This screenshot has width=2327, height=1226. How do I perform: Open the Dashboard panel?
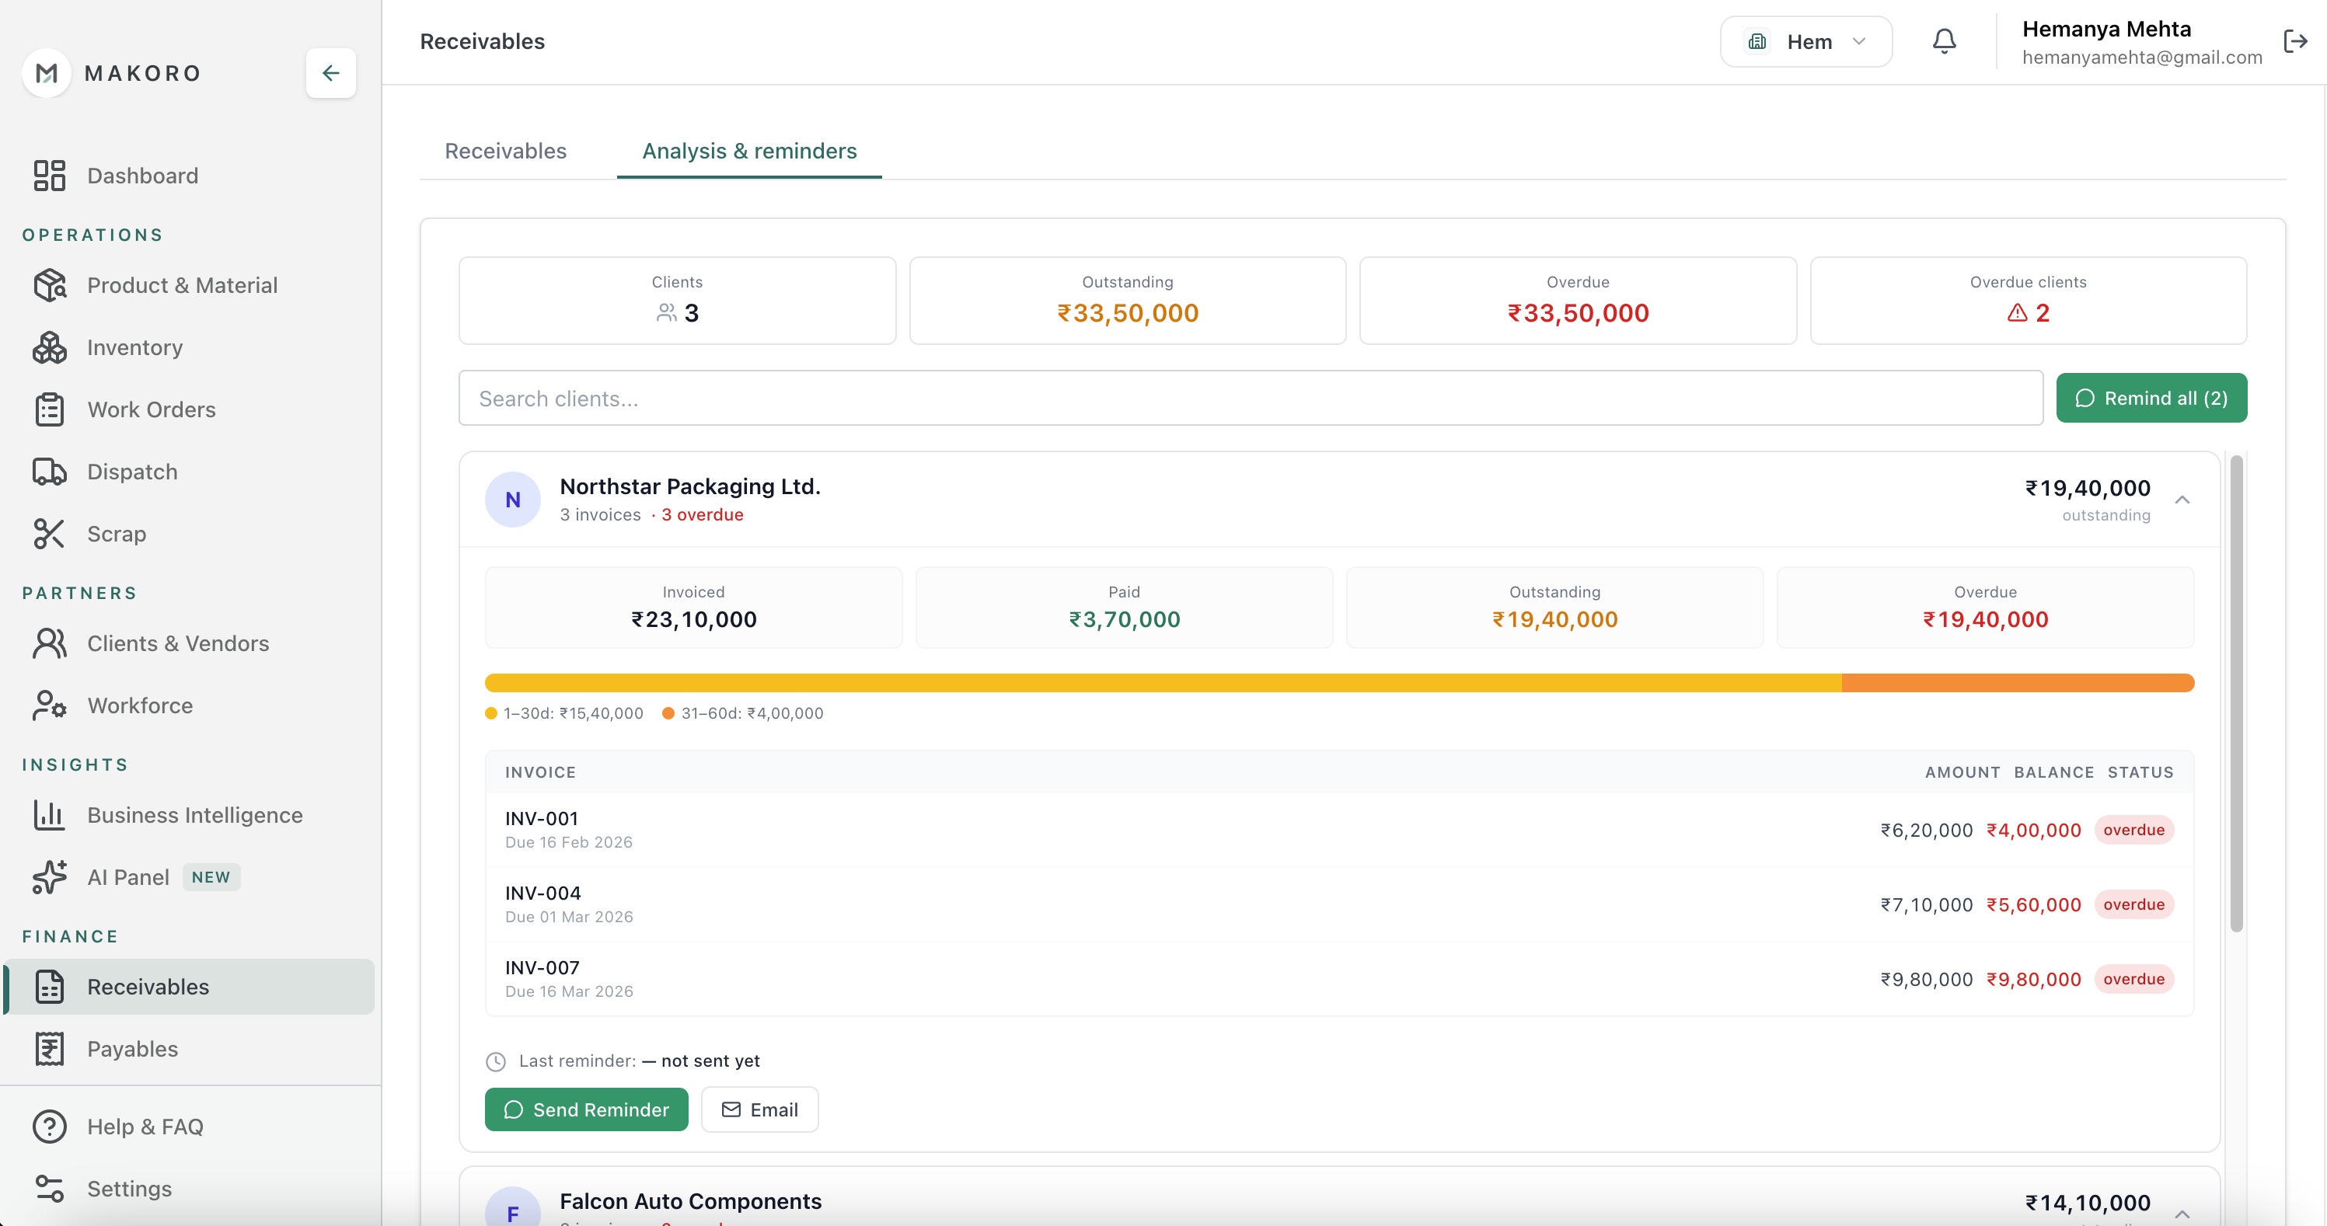143,175
